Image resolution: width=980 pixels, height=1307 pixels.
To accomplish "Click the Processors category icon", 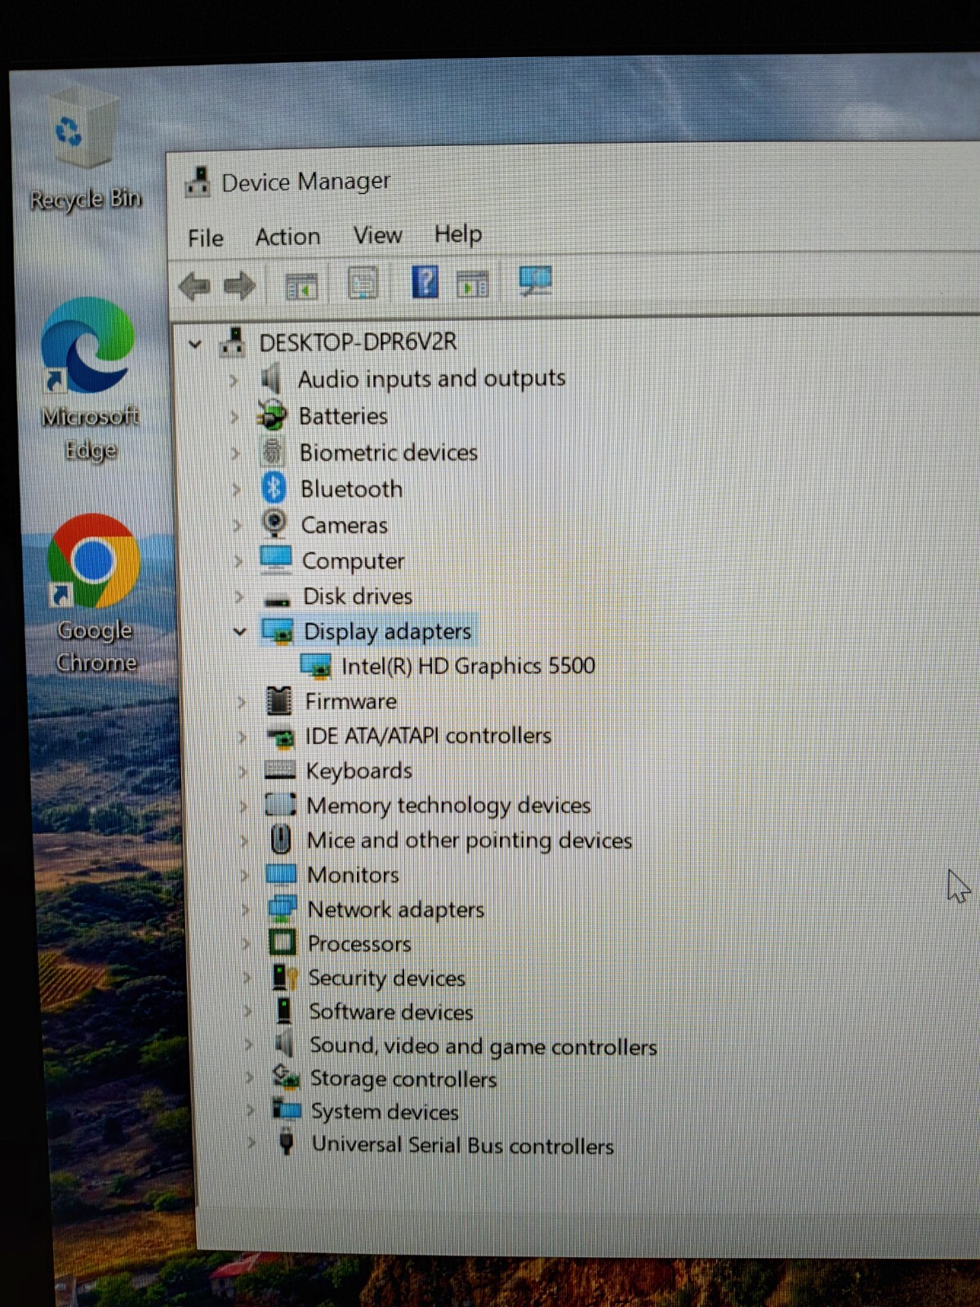I will (283, 943).
